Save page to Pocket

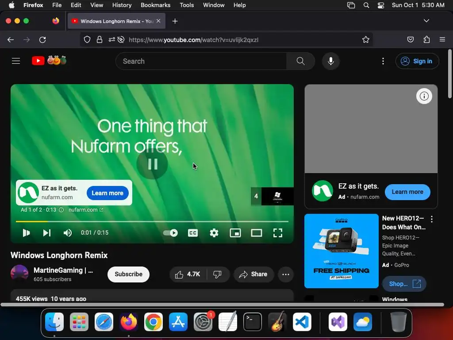[x=410, y=39]
